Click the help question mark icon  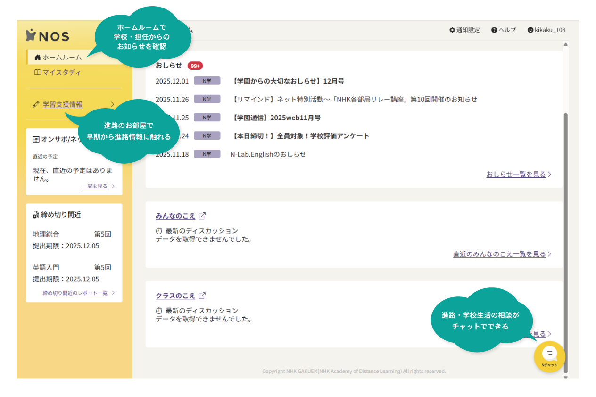494,30
